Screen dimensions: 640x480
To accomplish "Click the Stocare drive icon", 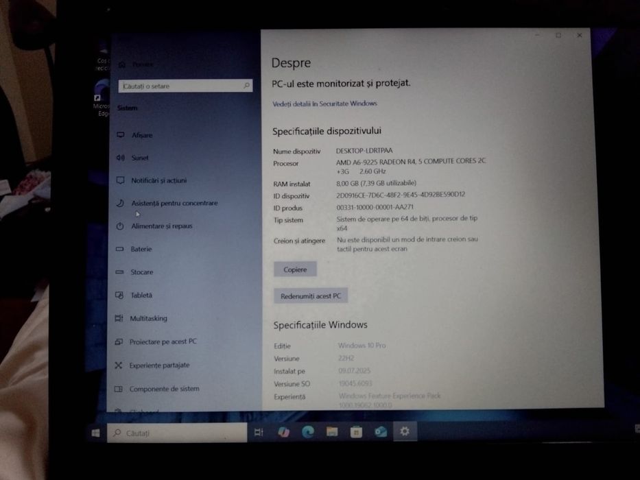I will [x=119, y=272].
